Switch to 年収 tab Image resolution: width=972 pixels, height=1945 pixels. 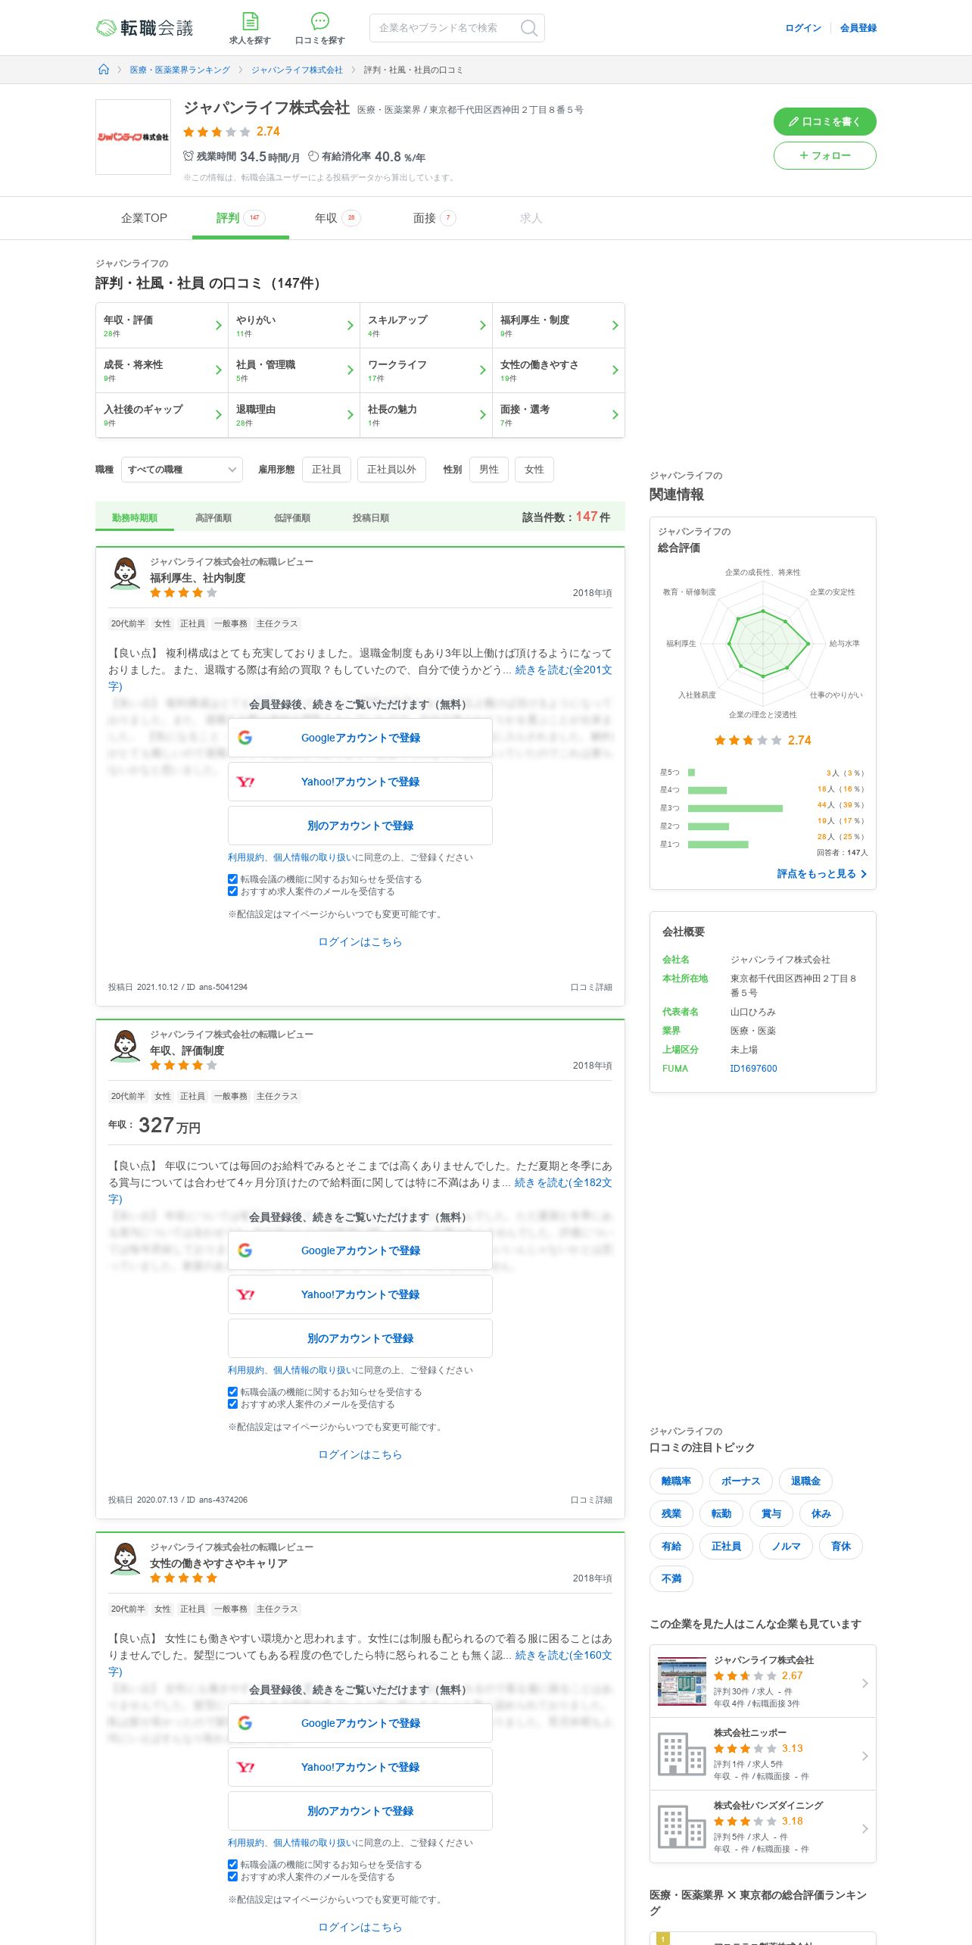pyautogui.click(x=337, y=218)
